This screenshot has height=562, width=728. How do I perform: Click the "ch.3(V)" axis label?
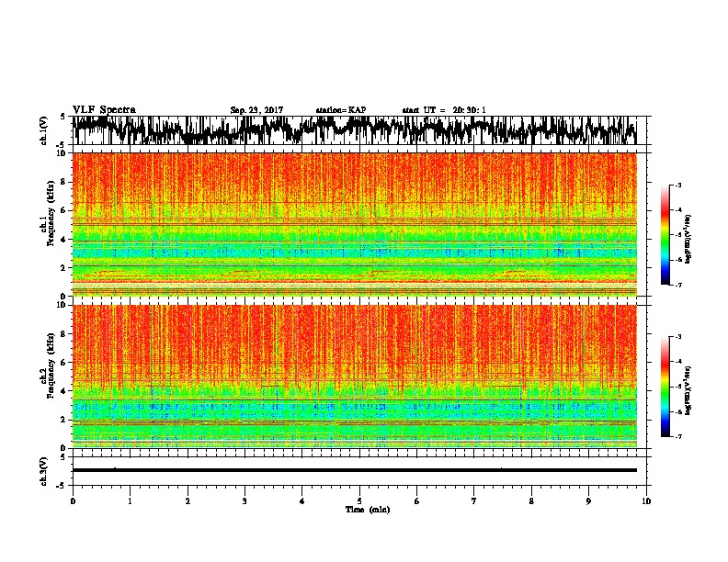tap(44, 471)
